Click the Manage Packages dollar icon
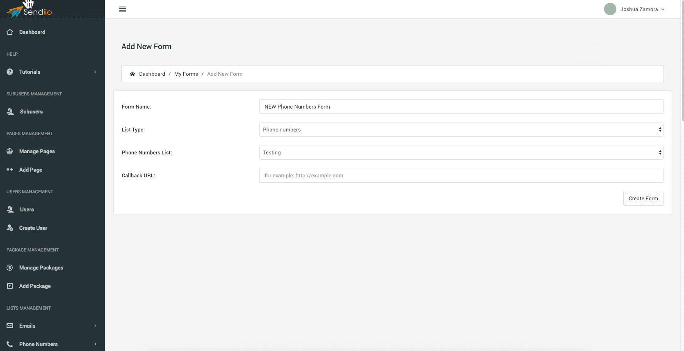 (10, 267)
